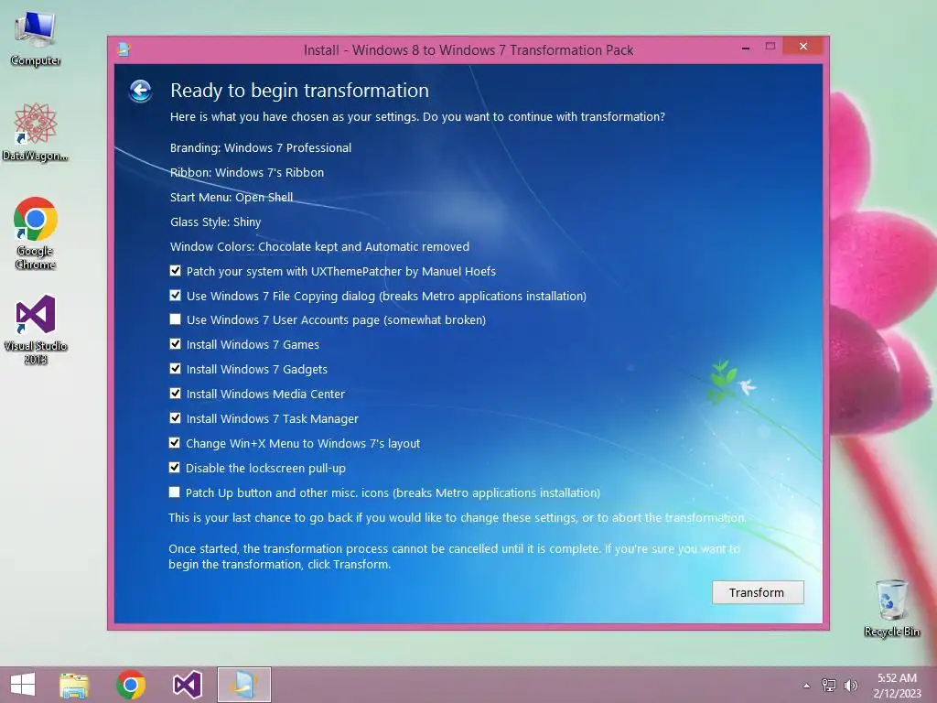The height and width of the screenshot is (703, 937).
Task: Click 'Start Menu: Open Shell' text
Action: tap(232, 198)
